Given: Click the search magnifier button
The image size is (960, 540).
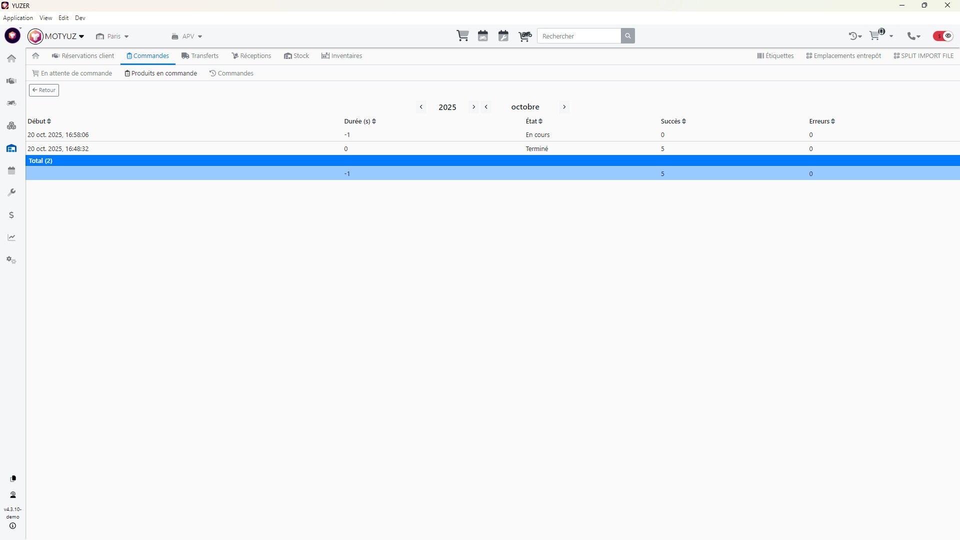Looking at the screenshot, I should pyautogui.click(x=628, y=36).
